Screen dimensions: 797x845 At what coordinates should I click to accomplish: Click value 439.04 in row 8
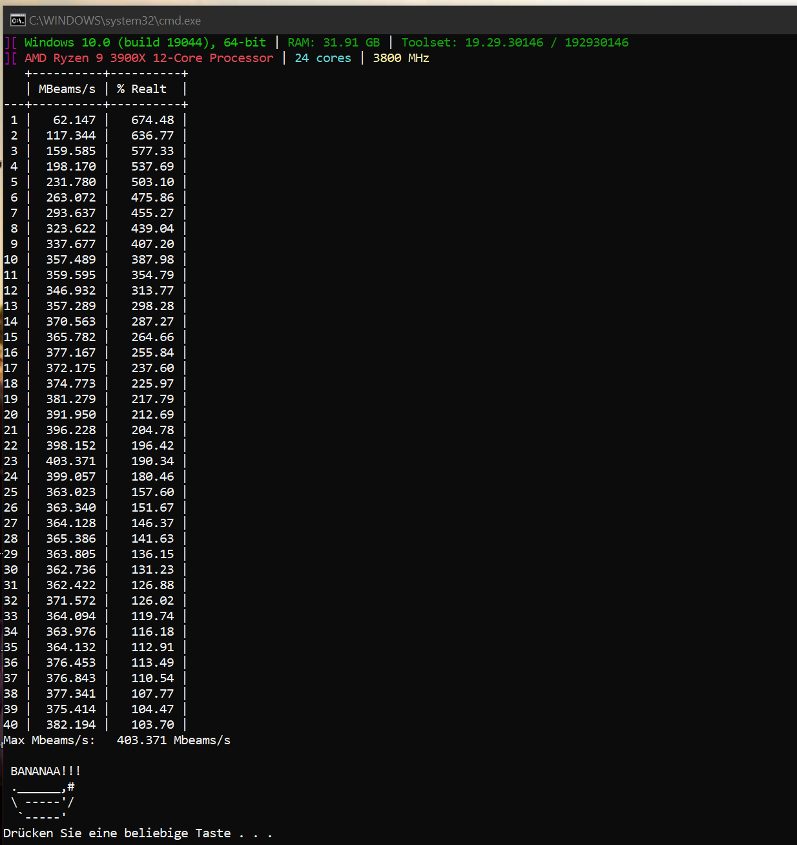tap(152, 229)
